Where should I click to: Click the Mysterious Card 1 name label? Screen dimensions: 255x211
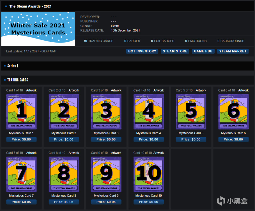pos(21,133)
